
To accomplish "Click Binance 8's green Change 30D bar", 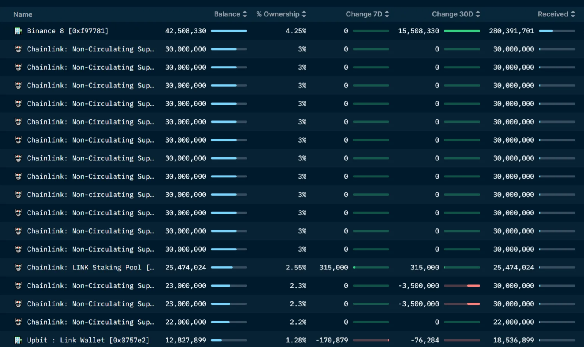I will click(462, 31).
